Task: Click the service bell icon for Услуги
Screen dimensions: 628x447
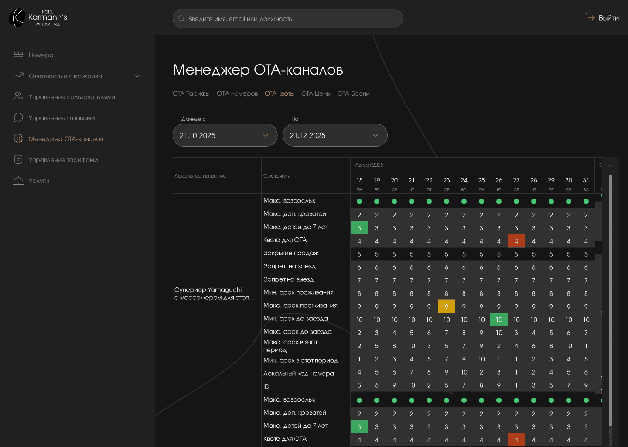Action: 18,181
